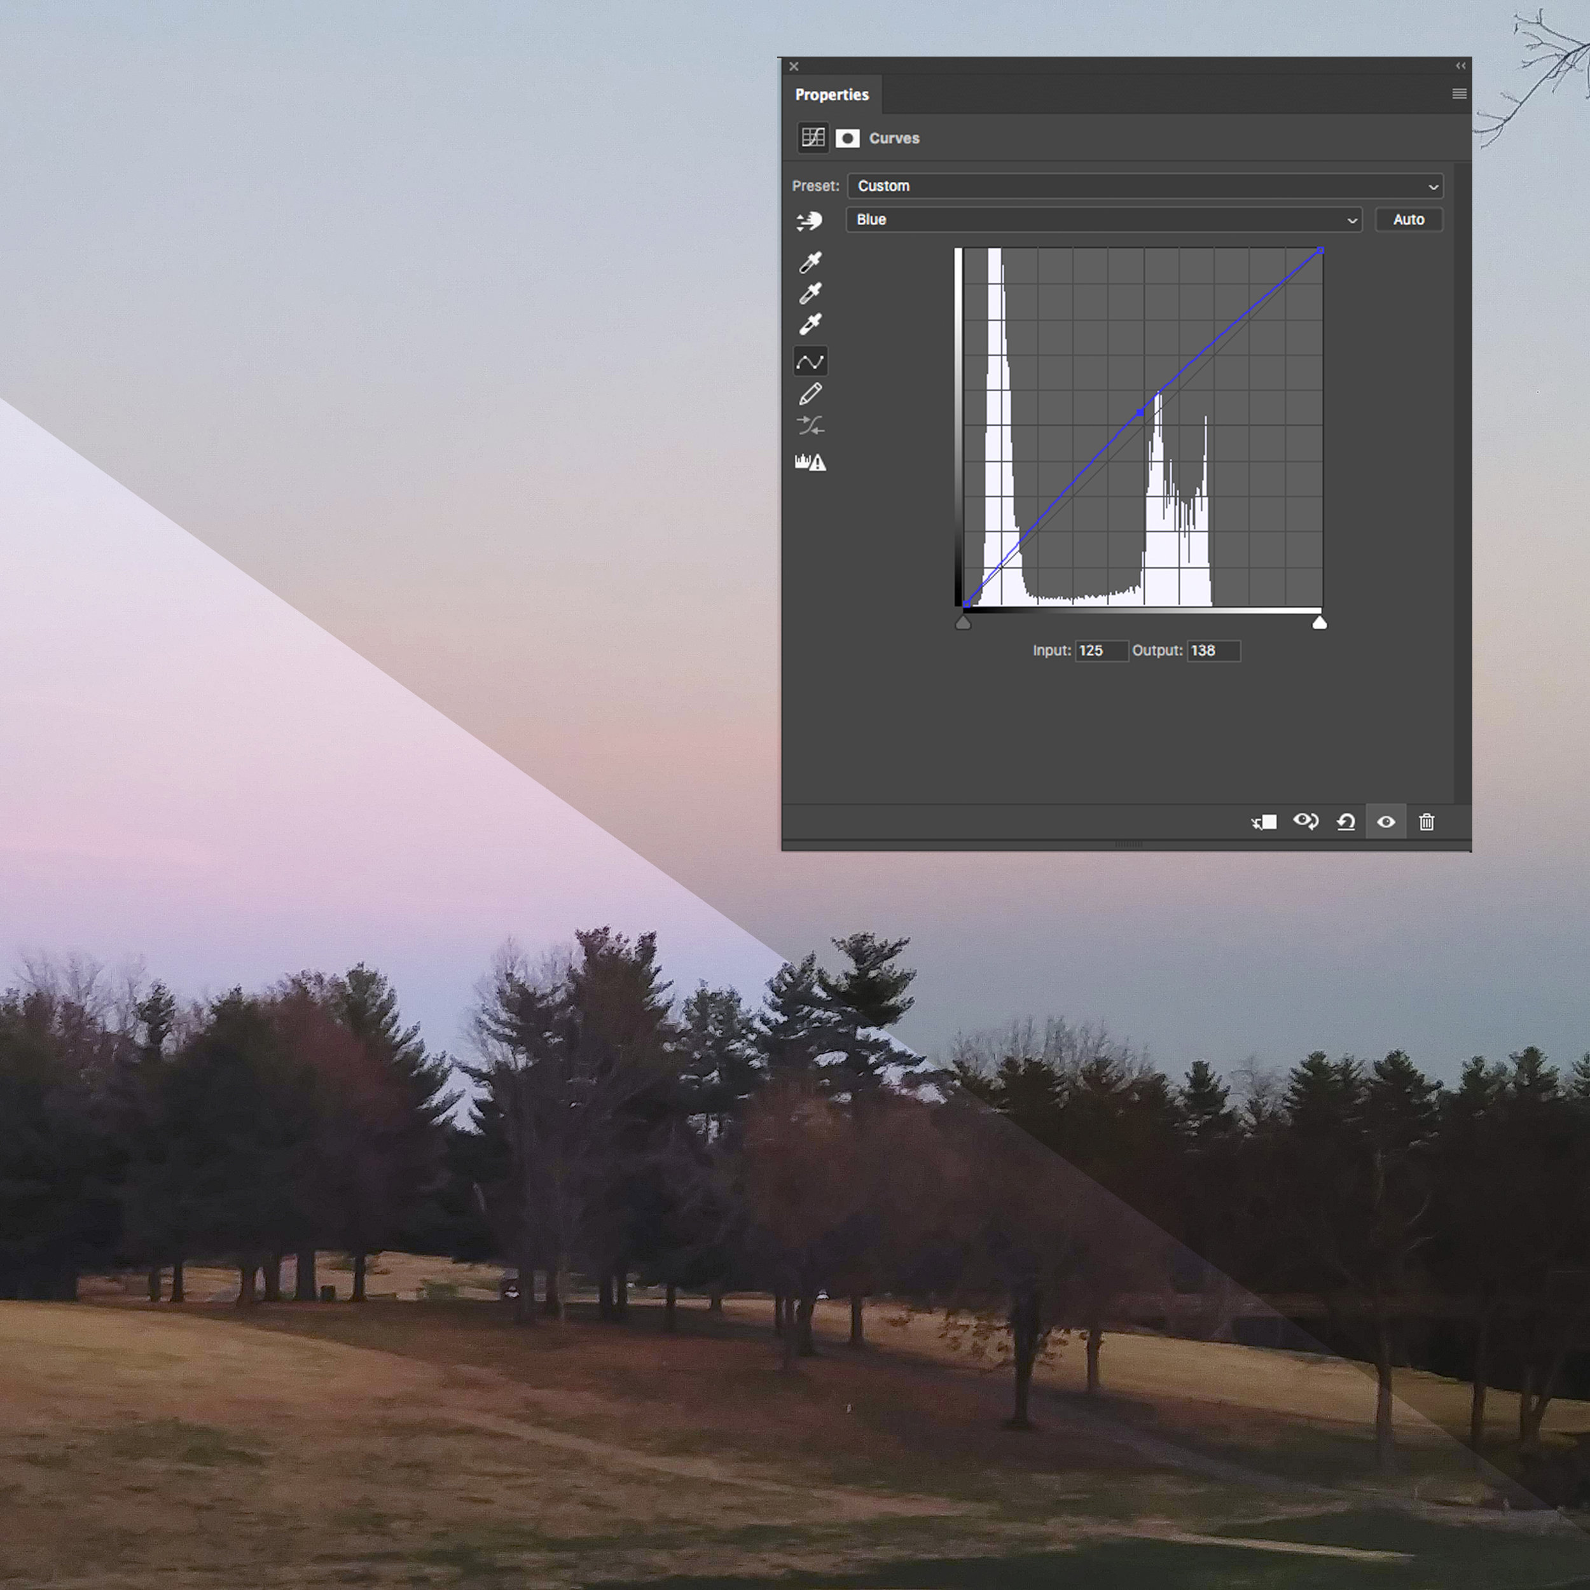Click the Output field showing 138
1590x1590 pixels.
point(1213,650)
